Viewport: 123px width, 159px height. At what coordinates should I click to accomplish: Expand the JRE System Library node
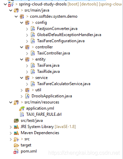11,127
